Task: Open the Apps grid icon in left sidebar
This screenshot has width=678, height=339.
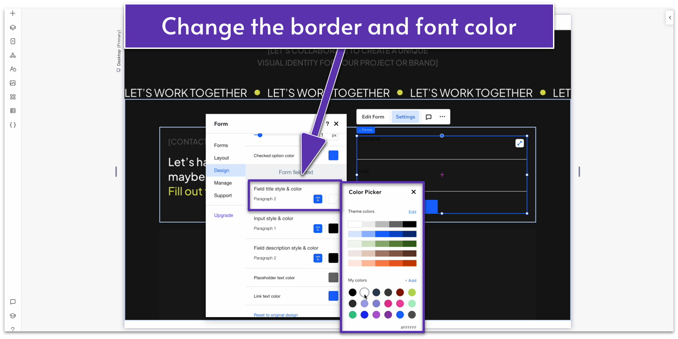Action: (x=13, y=97)
